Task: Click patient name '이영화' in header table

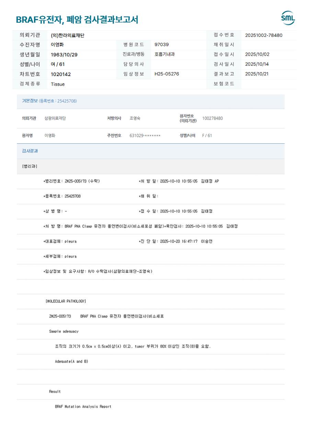Action: pos(57,45)
